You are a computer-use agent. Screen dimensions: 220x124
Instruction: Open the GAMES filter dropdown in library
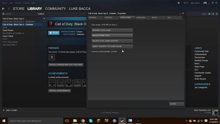click(41, 14)
